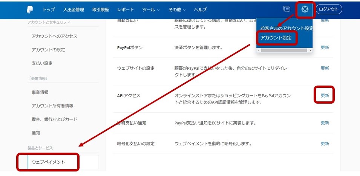Screen dimensions: 360x176
Task: Open the settings gear icon
Action: click(x=305, y=9)
